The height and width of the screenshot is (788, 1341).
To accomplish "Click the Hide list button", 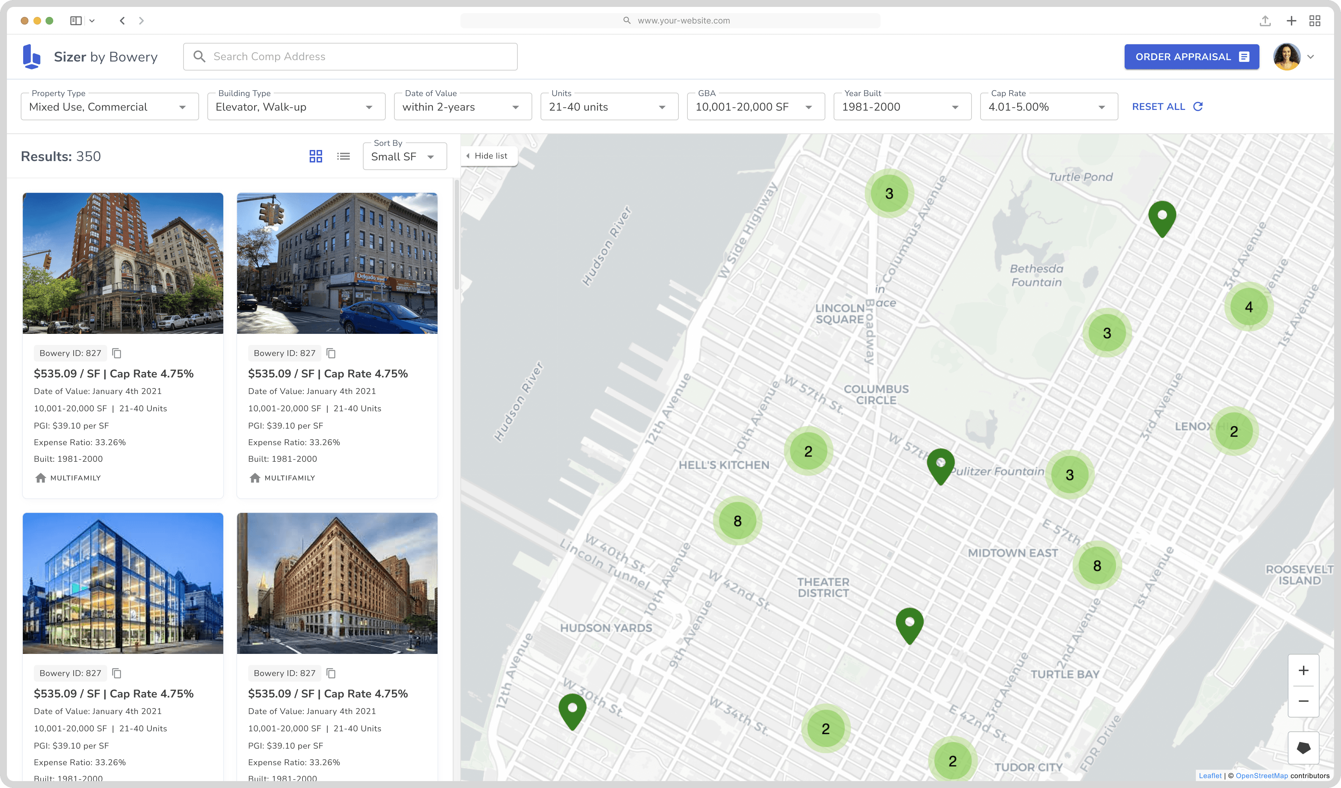I will 488,156.
